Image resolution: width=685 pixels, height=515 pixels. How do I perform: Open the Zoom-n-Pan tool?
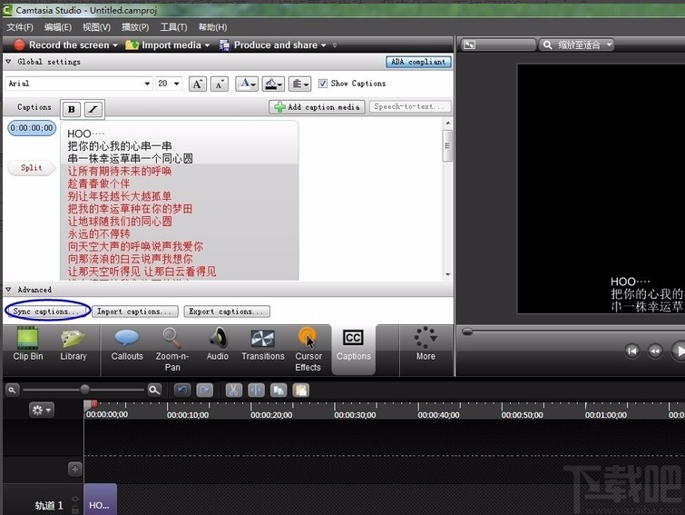point(172,350)
